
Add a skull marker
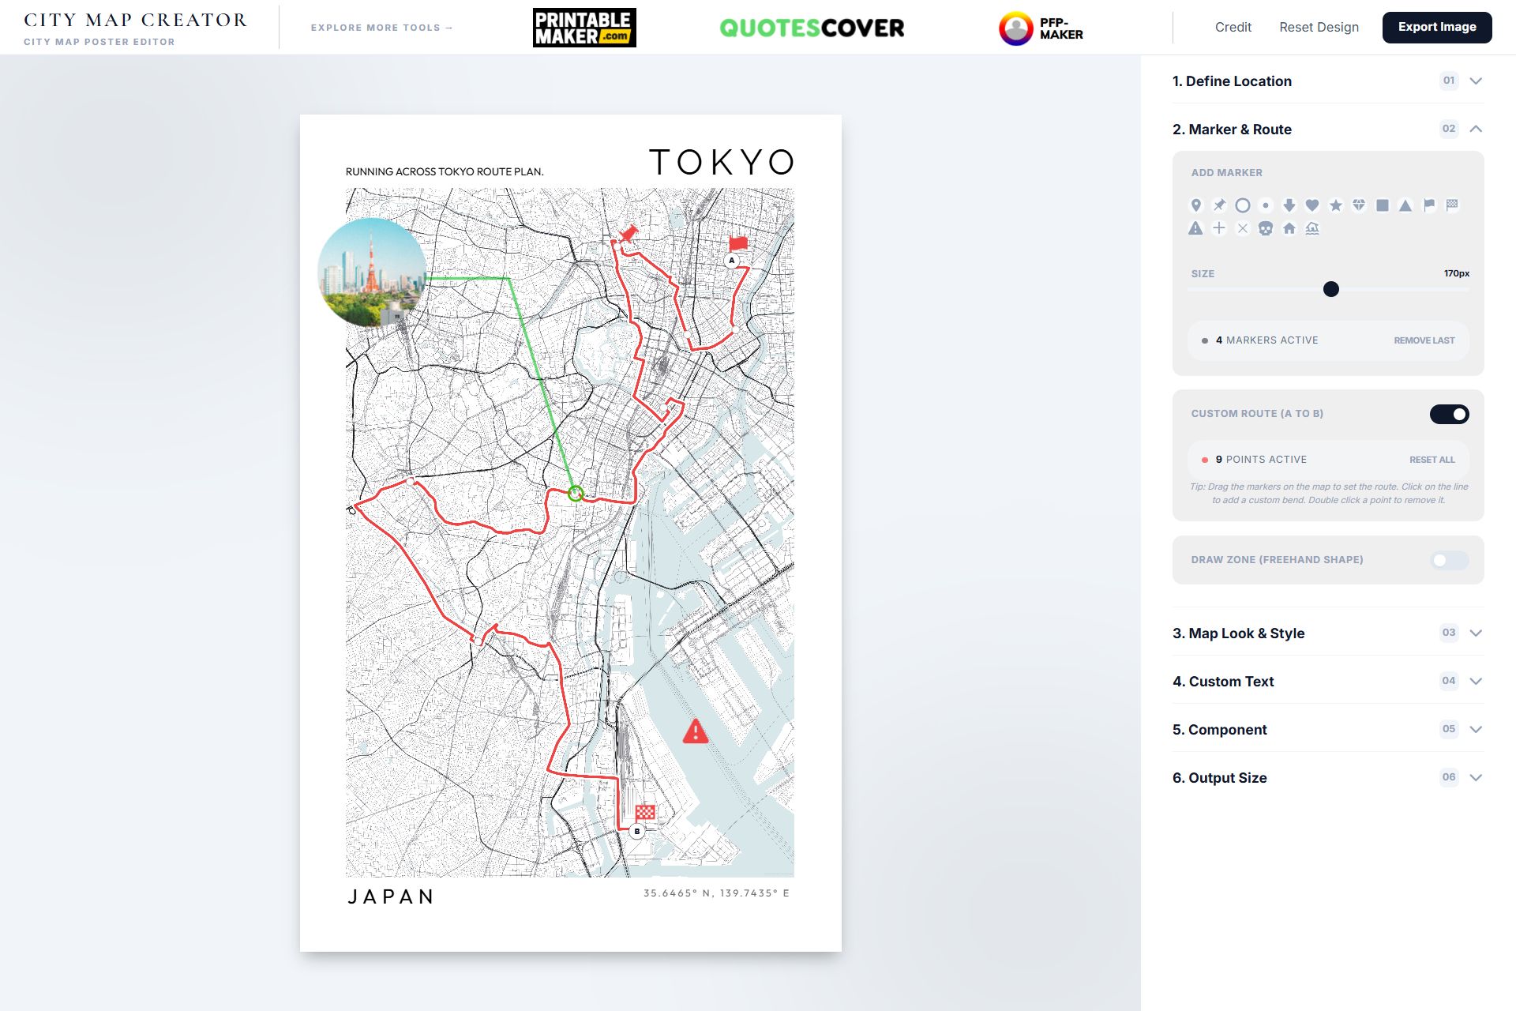point(1266,229)
